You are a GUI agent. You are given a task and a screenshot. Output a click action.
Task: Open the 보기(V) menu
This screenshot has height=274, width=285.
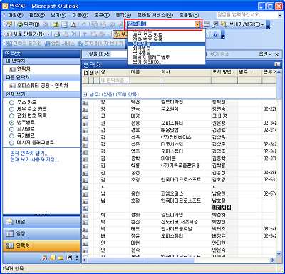(58, 15)
